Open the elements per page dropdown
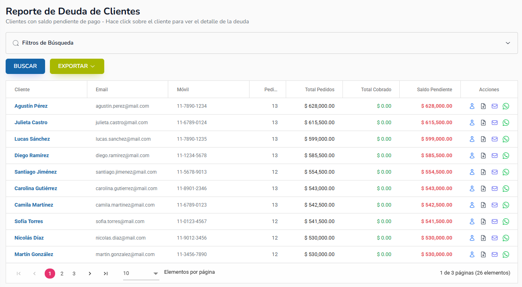 [141, 273]
